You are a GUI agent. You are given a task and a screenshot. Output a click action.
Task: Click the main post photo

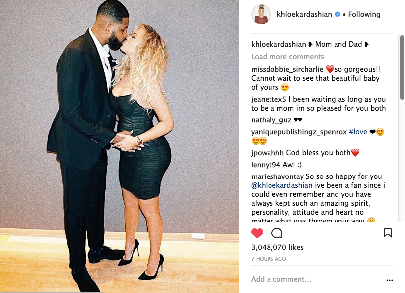[x=120, y=146]
